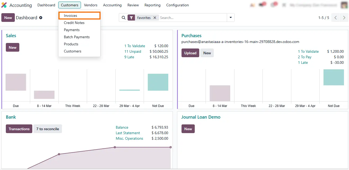Image resolution: width=349 pixels, height=170 pixels.
Task: Click the Dashboard settings gear icon
Action: [x=41, y=18]
